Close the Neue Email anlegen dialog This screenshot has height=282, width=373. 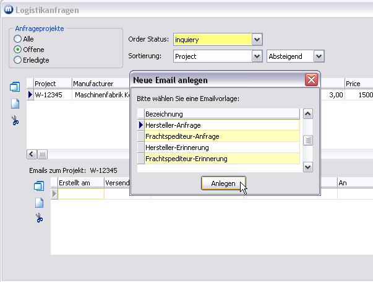[x=311, y=80]
